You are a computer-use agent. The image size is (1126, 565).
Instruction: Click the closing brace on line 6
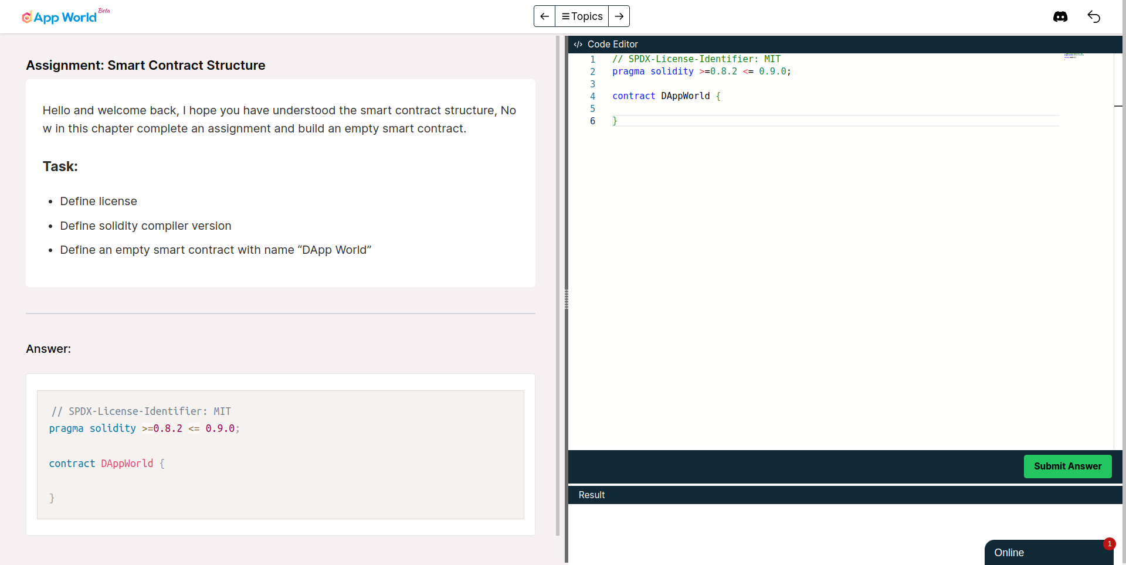coord(615,121)
